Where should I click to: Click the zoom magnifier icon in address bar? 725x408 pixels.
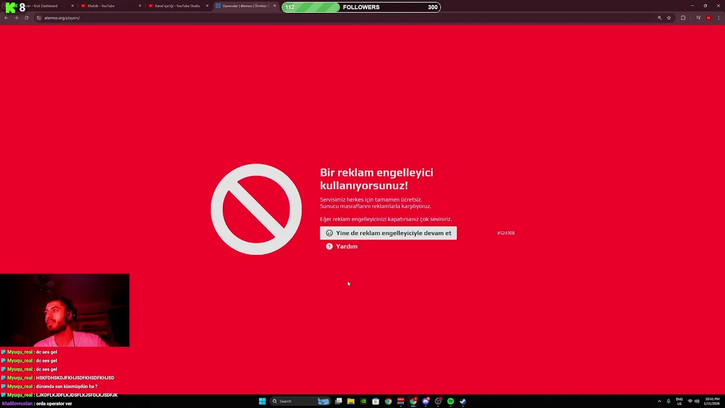[x=659, y=18]
